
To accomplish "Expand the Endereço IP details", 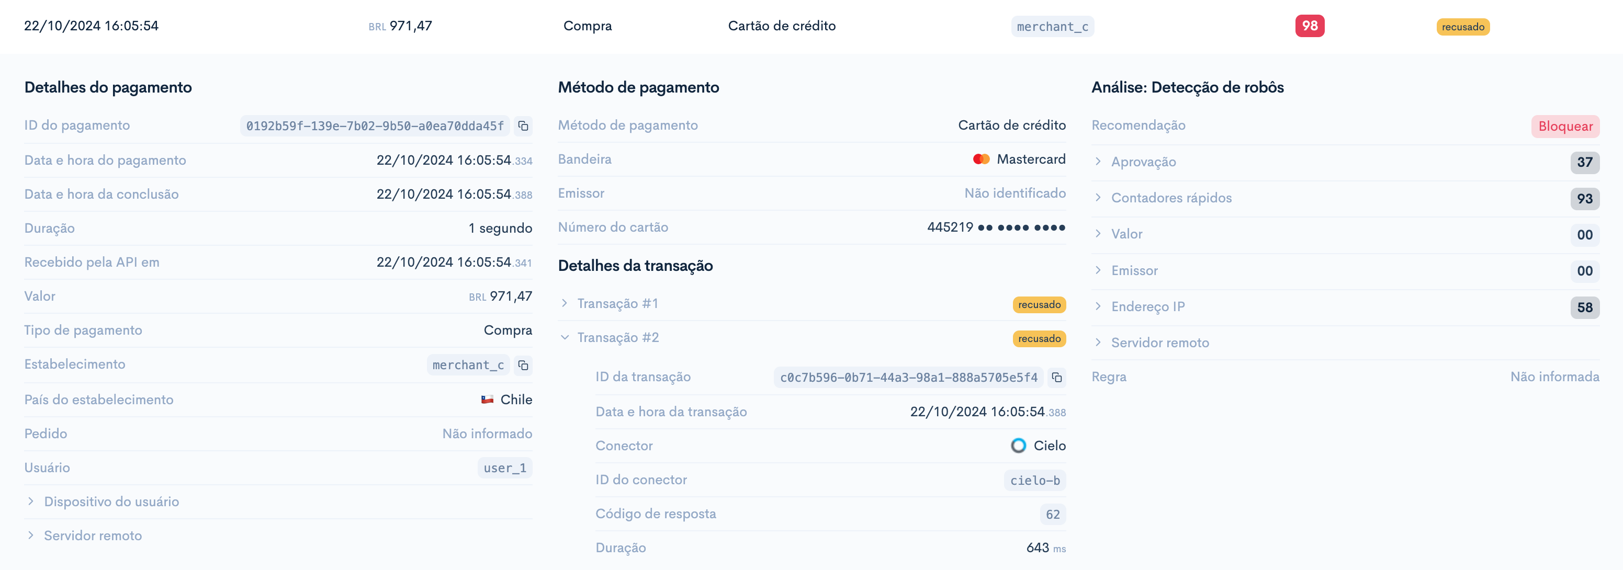I will (x=1100, y=306).
